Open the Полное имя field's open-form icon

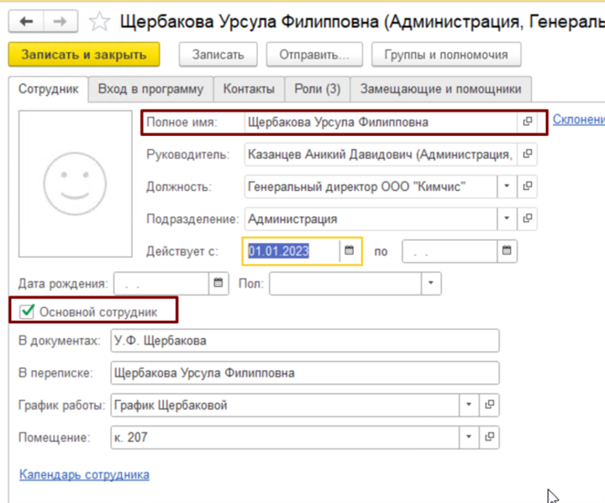[x=527, y=122]
